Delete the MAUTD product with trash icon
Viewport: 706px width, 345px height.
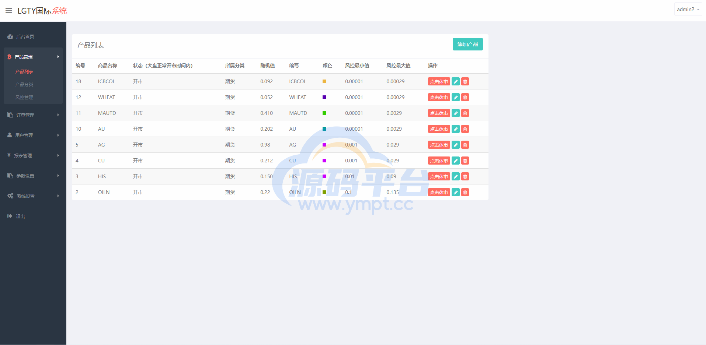(x=465, y=113)
